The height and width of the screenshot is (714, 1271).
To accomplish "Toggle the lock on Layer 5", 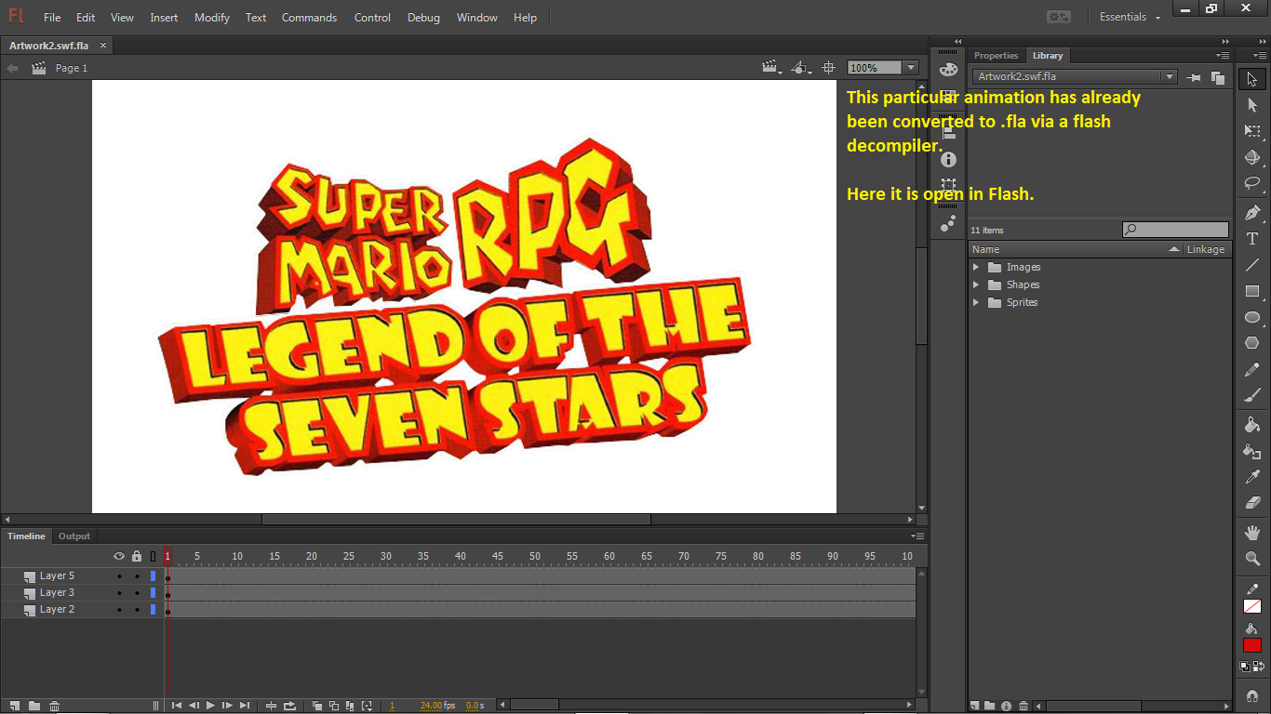I will tap(137, 576).
